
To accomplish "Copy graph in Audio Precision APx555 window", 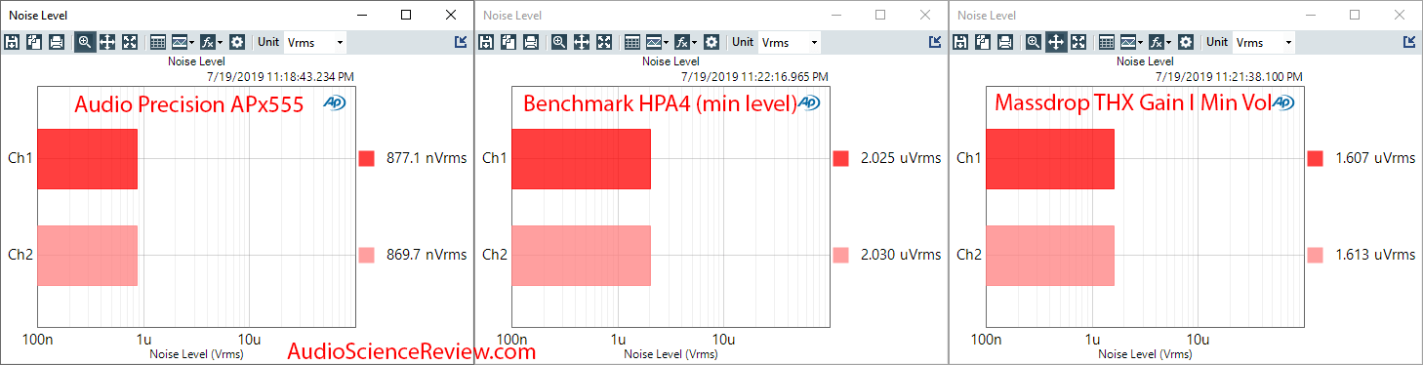I will [x=34, y=42].
